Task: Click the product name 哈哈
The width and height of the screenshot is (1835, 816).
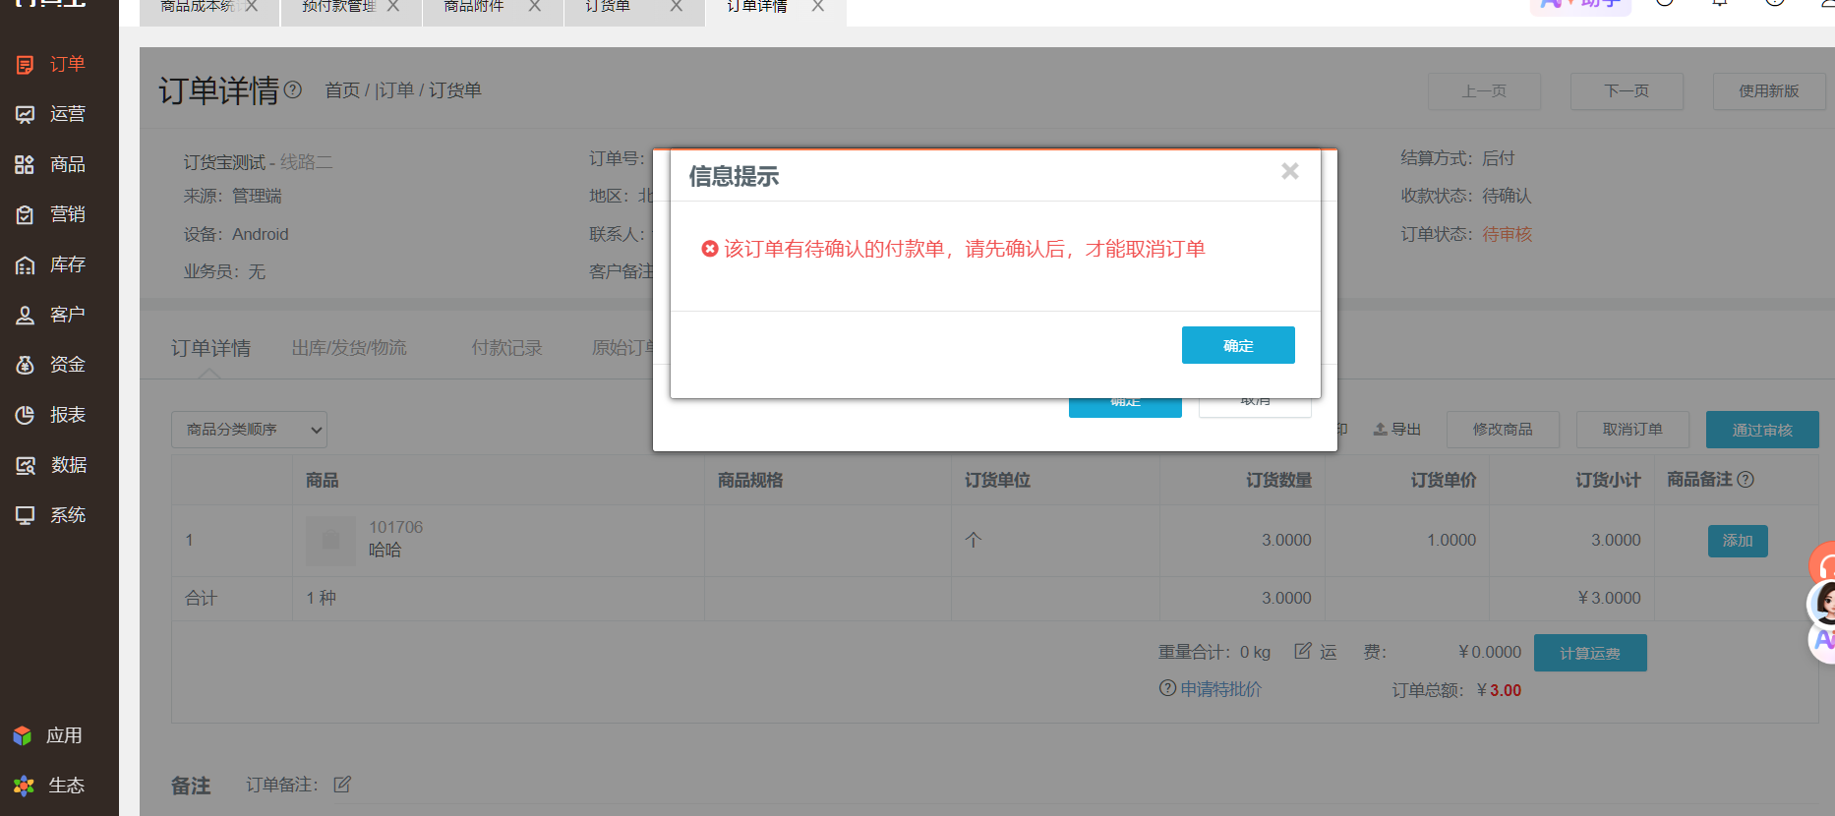Action: pos(385,551)
